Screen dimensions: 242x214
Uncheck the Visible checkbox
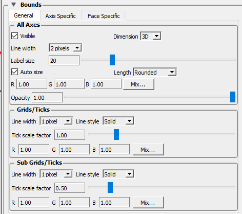point(14,36)
